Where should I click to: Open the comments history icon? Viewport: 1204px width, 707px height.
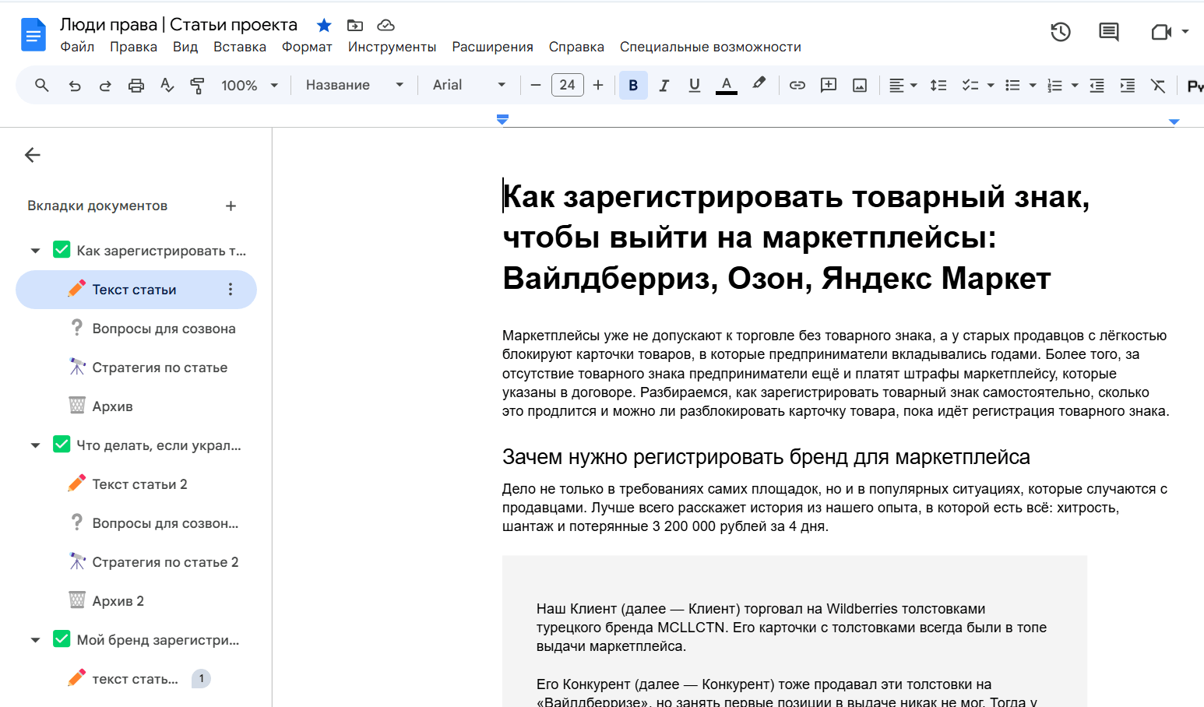click(1108, 32)
